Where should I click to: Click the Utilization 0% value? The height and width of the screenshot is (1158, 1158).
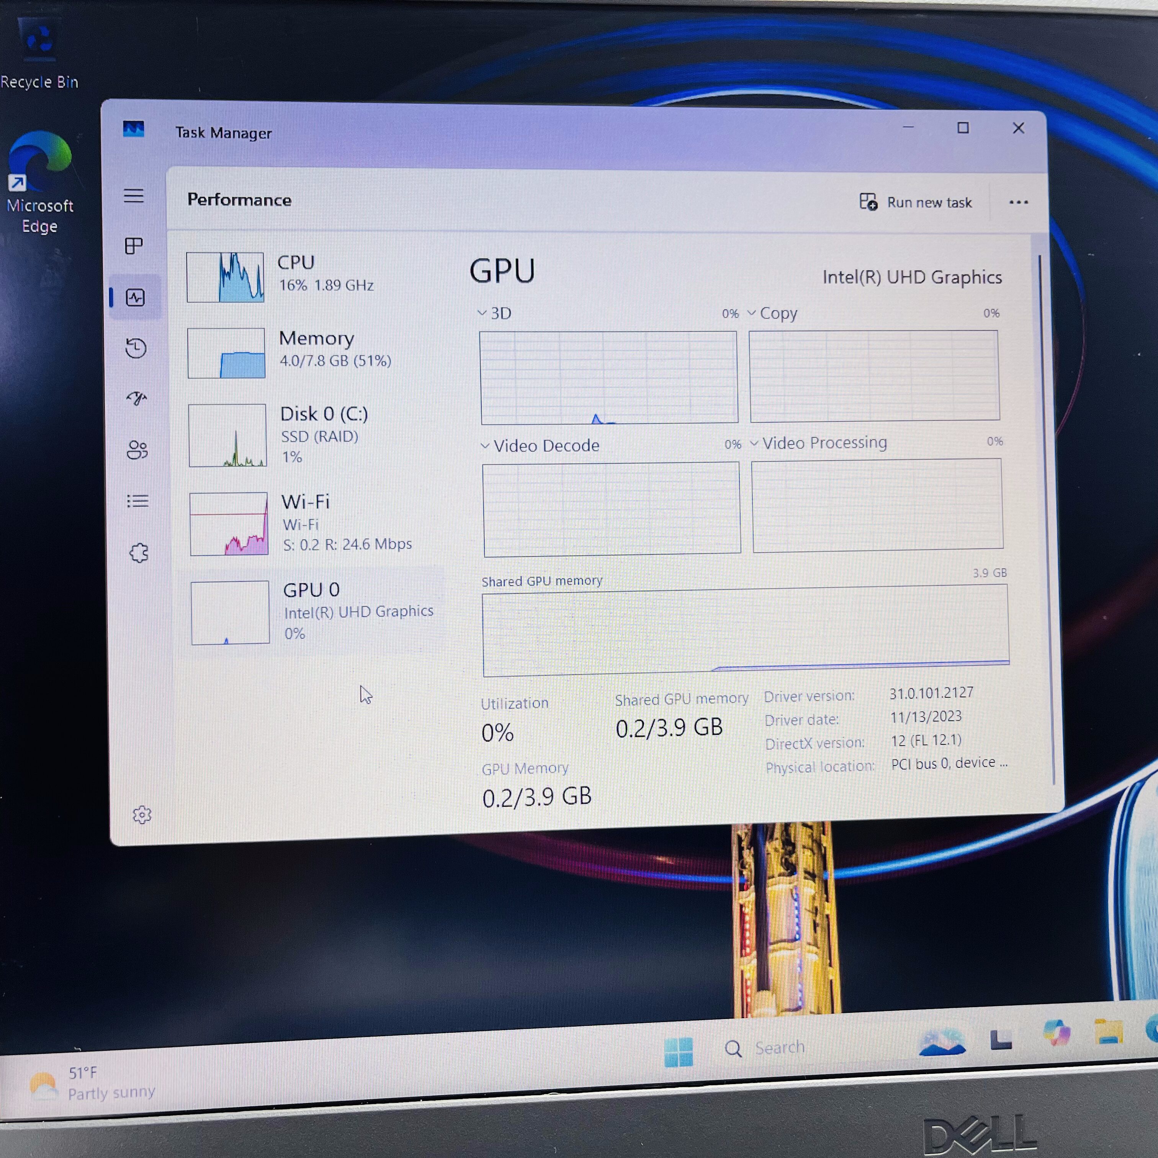click(x=497, y=733)
